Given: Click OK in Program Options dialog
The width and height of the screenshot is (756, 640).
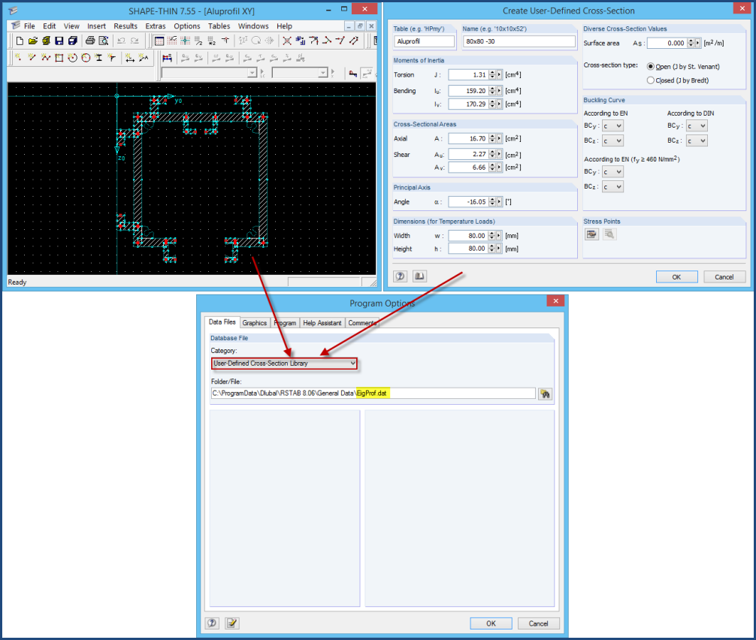Looking at the screenshot, I should click(491, 623).
